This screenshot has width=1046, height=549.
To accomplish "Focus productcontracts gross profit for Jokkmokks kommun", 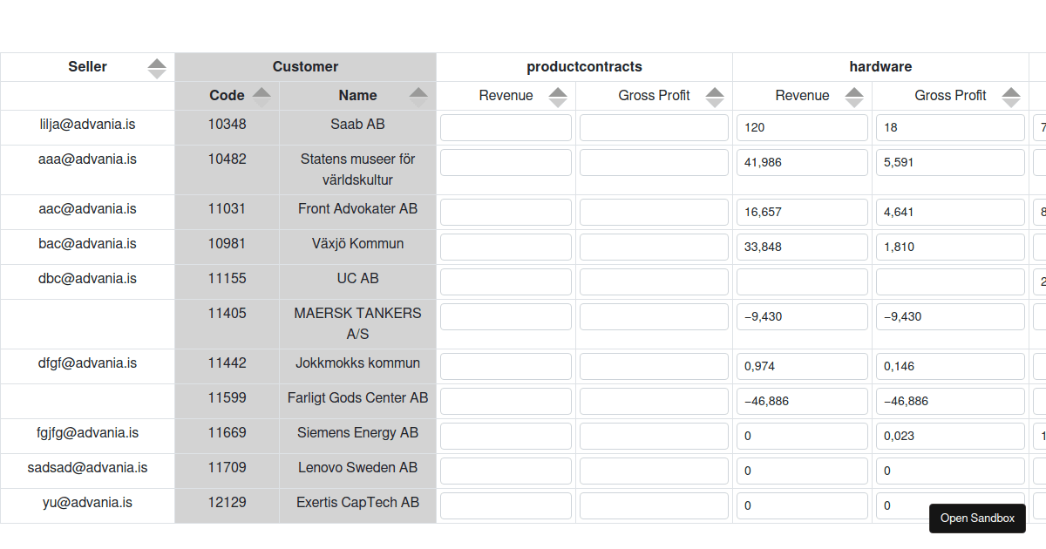I will pyautogui.click(x=654, y=366).
